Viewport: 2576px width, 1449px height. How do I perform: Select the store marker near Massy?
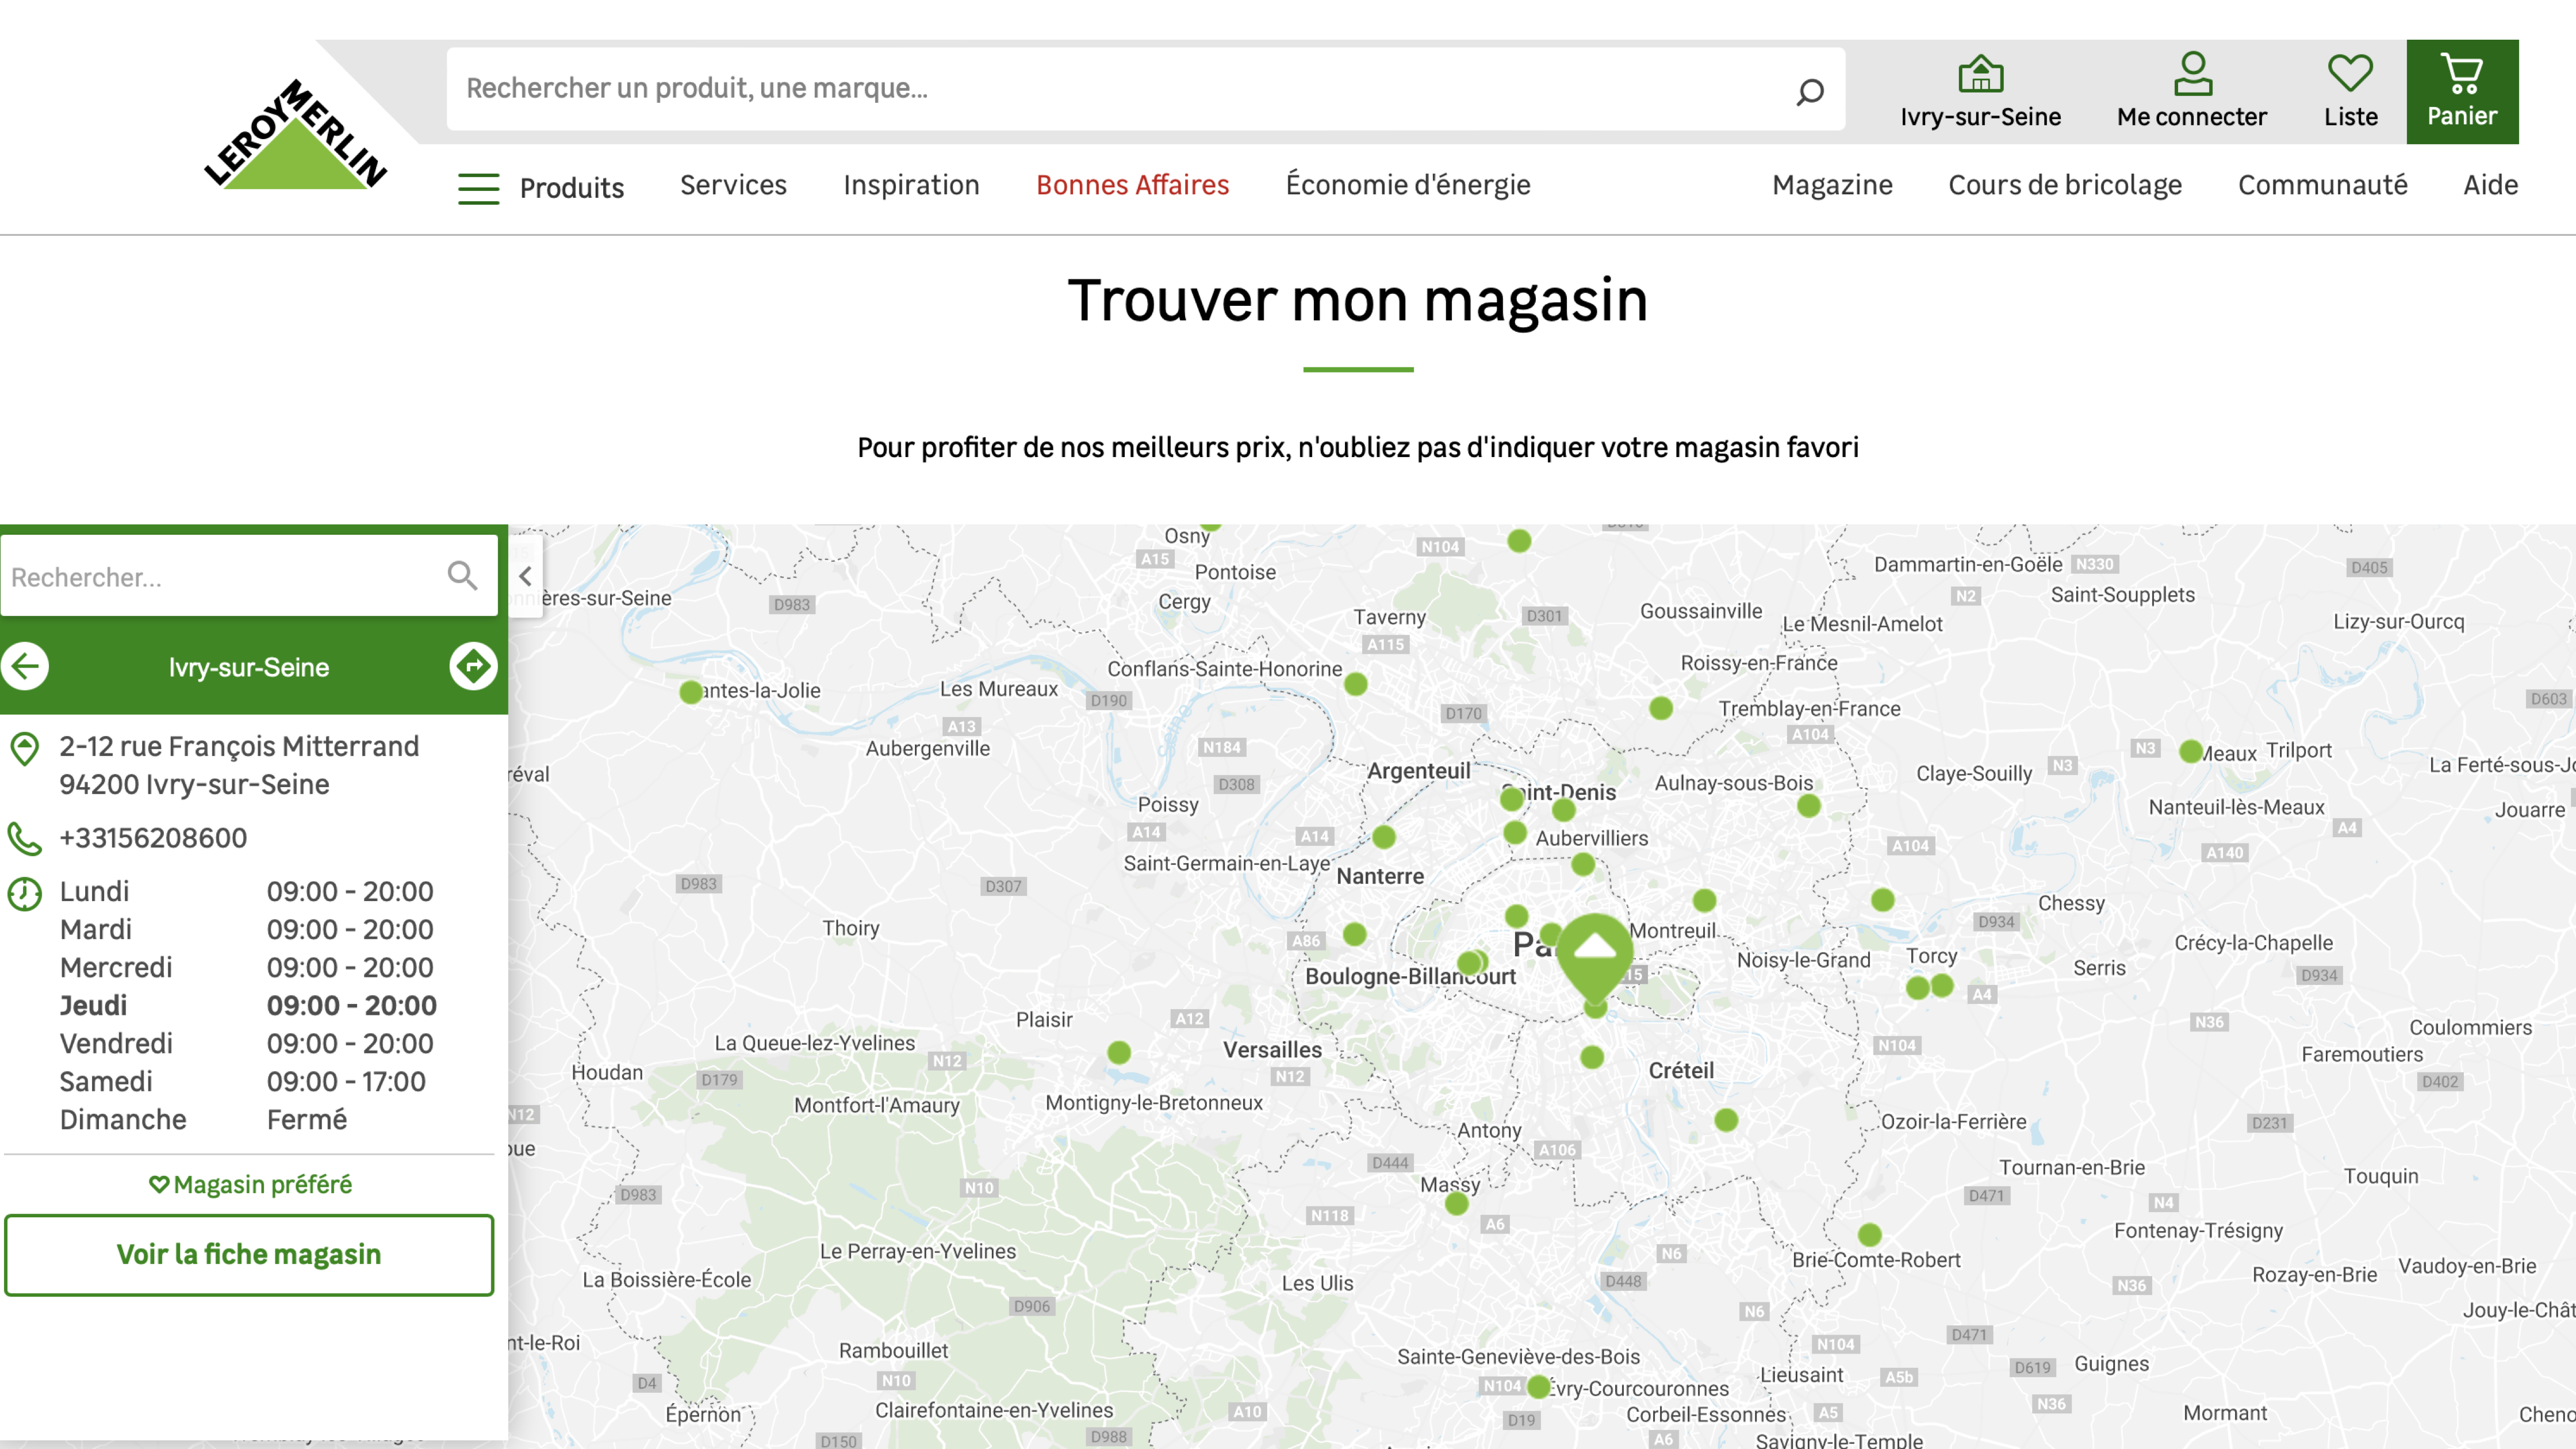point(1457,1204)
